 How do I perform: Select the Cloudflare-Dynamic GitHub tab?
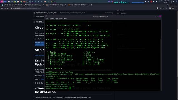(x=34, y=5)
